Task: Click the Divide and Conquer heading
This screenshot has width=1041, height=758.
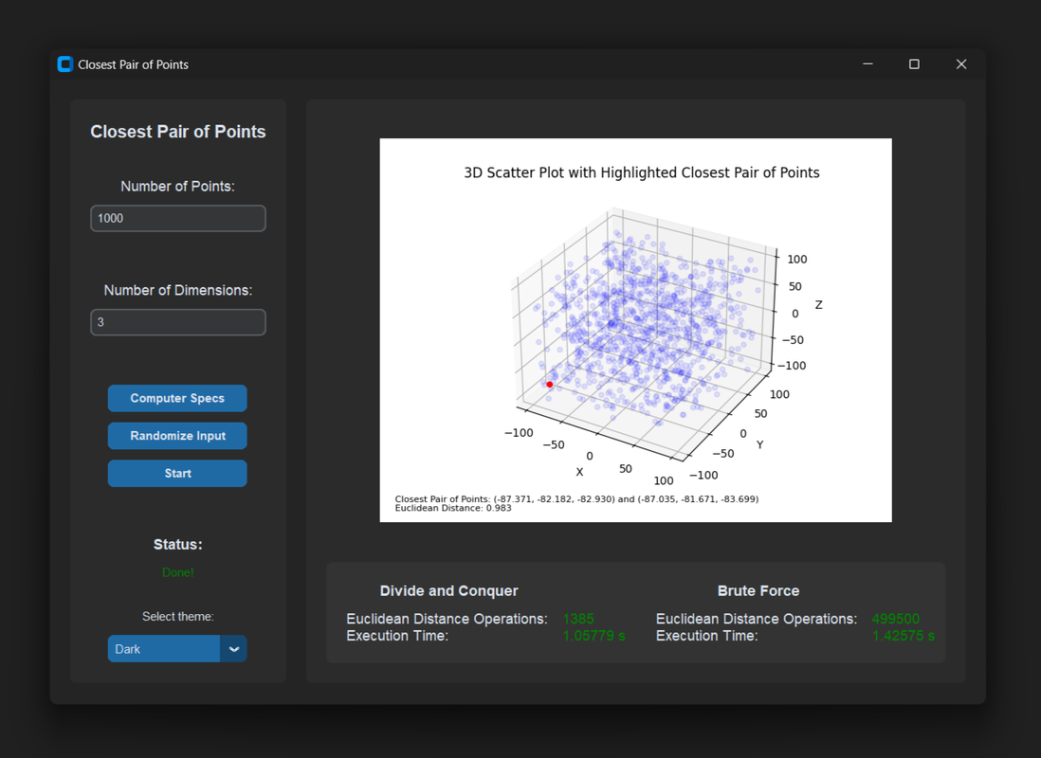Action: point(448,590)
